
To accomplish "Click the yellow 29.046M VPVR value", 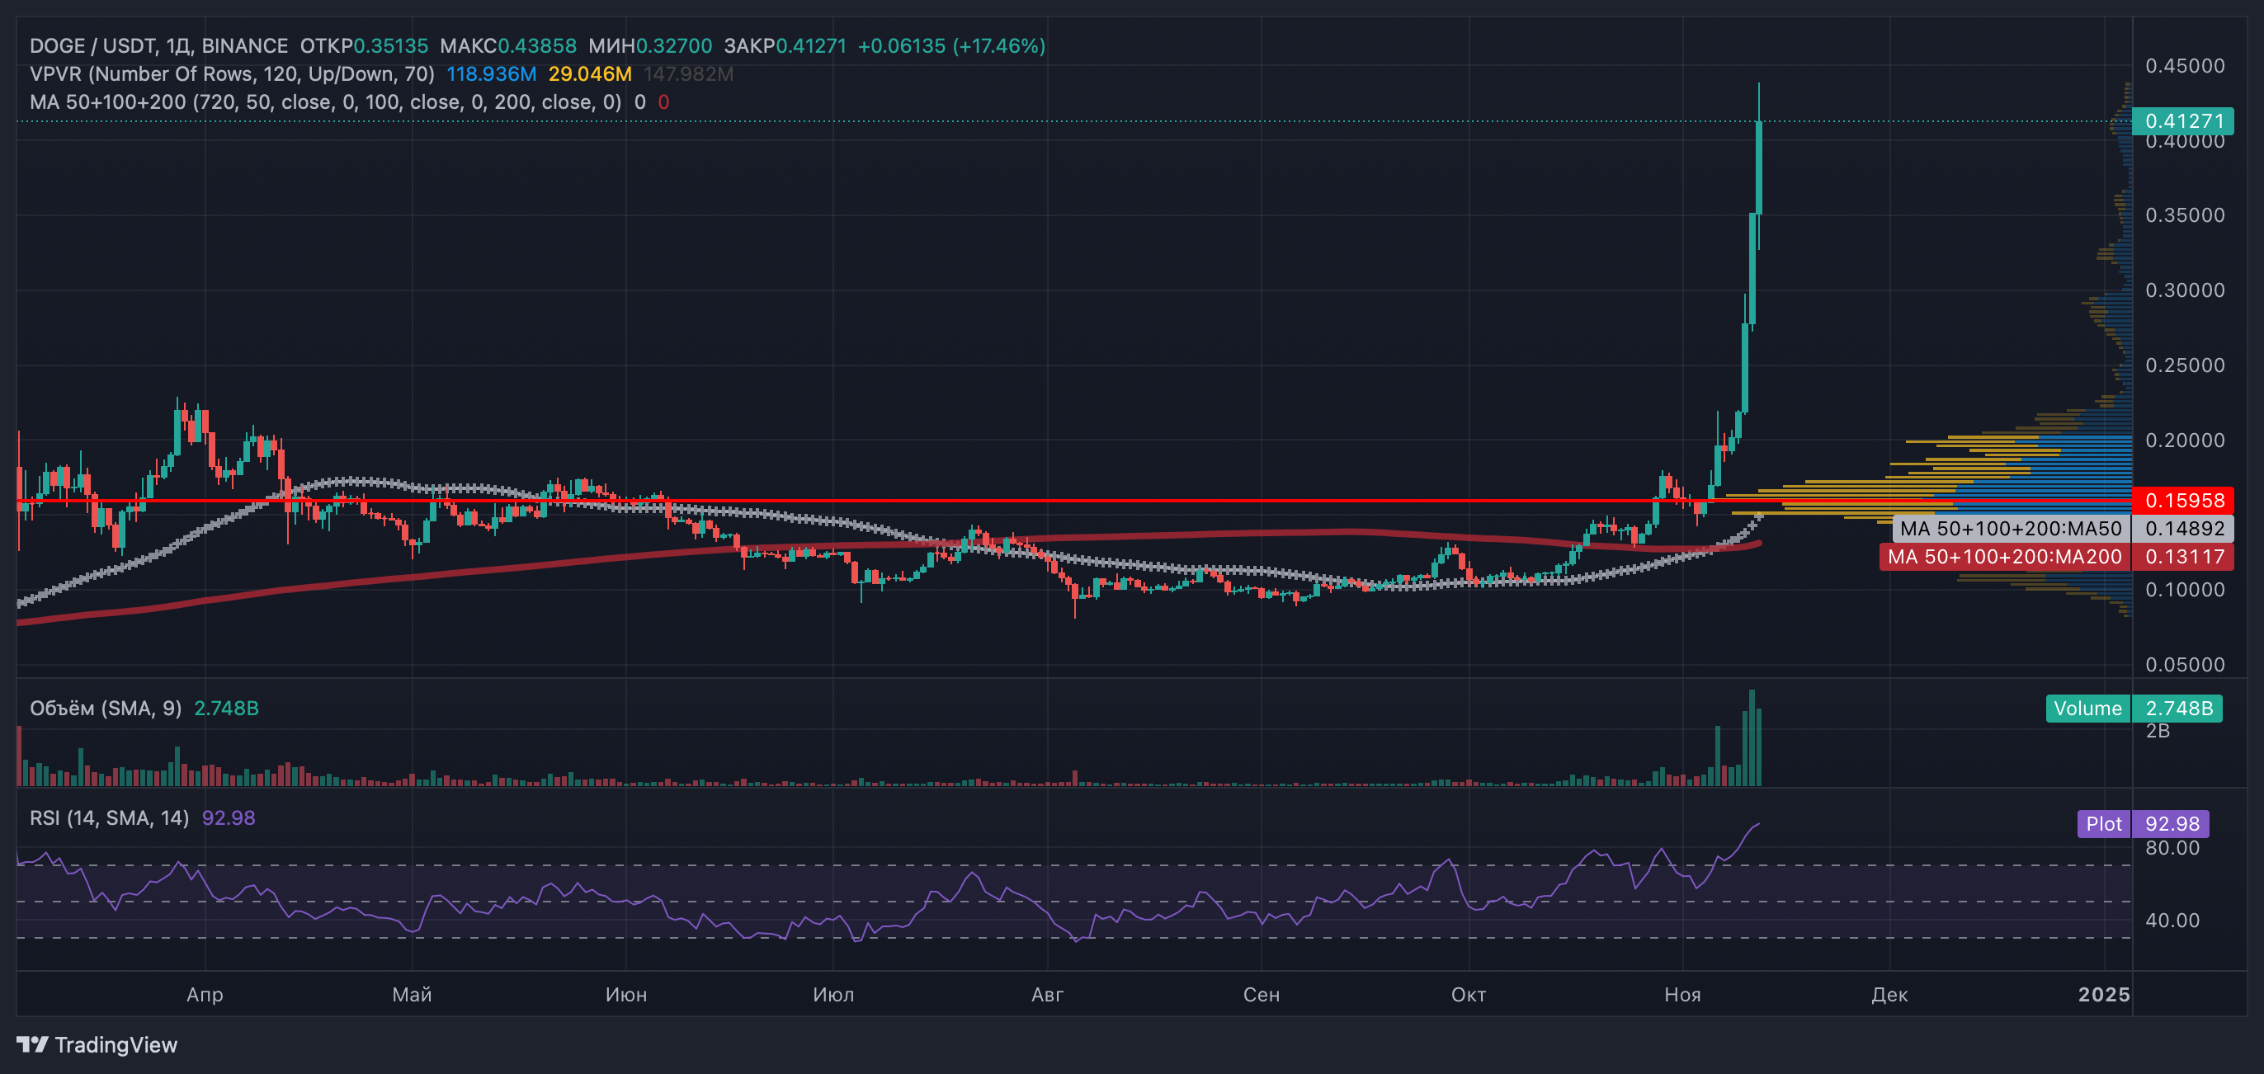I will tap(590, 73).
